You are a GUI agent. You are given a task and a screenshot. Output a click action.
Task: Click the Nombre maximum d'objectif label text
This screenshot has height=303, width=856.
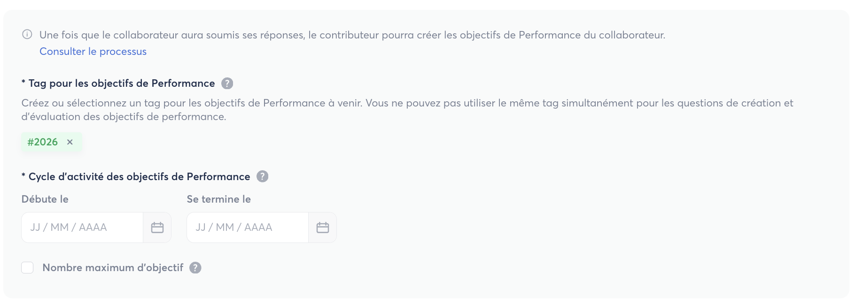(113, 268)
